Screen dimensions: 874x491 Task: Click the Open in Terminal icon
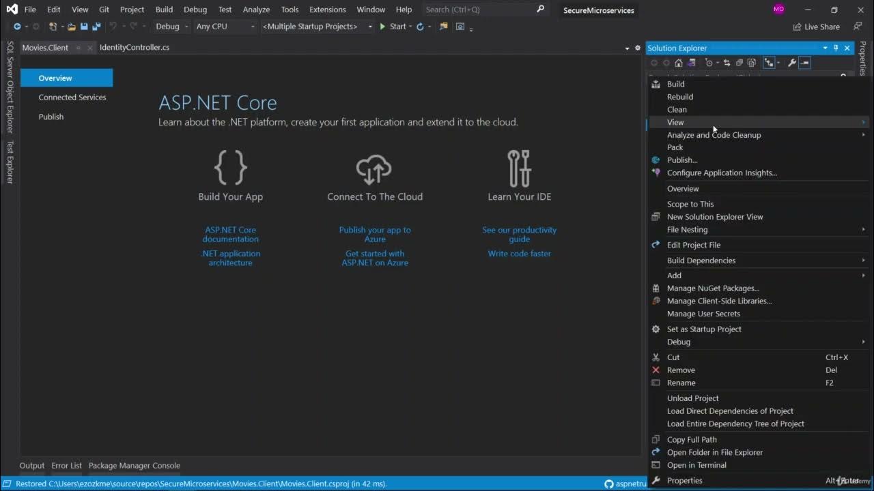coord(655,465)
